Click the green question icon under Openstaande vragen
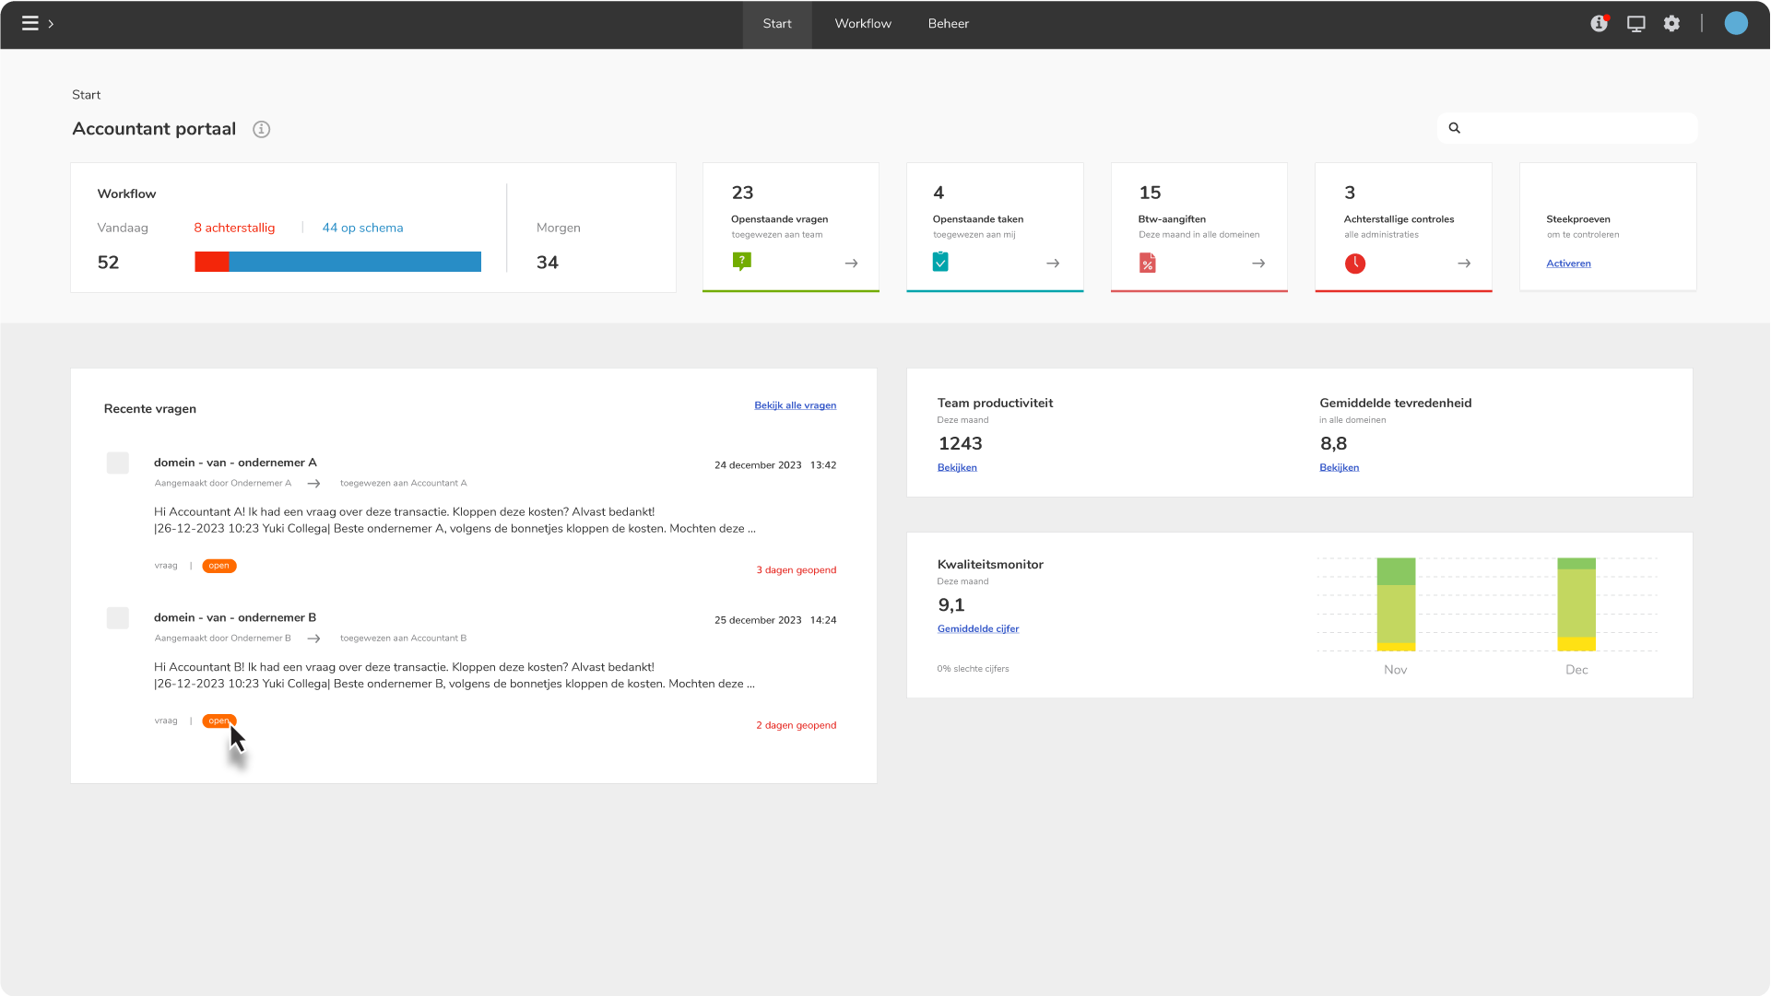1771x996 pixels. [x=742, y=262]
